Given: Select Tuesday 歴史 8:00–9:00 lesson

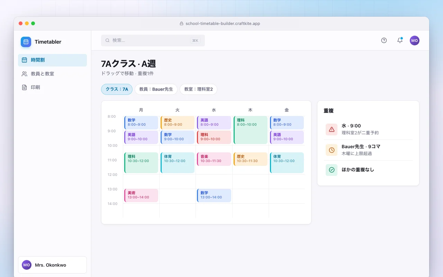Looking at the screenshot, I should pyautogui.click(x=178, y=123).
